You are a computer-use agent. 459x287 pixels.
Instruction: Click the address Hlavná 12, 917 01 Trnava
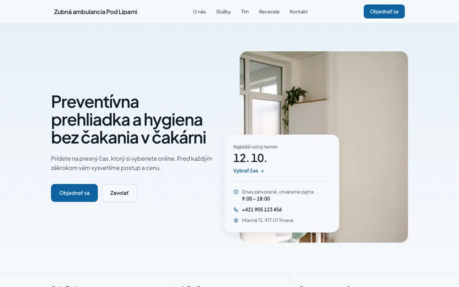pyautogui.click(x=268, y=220)
